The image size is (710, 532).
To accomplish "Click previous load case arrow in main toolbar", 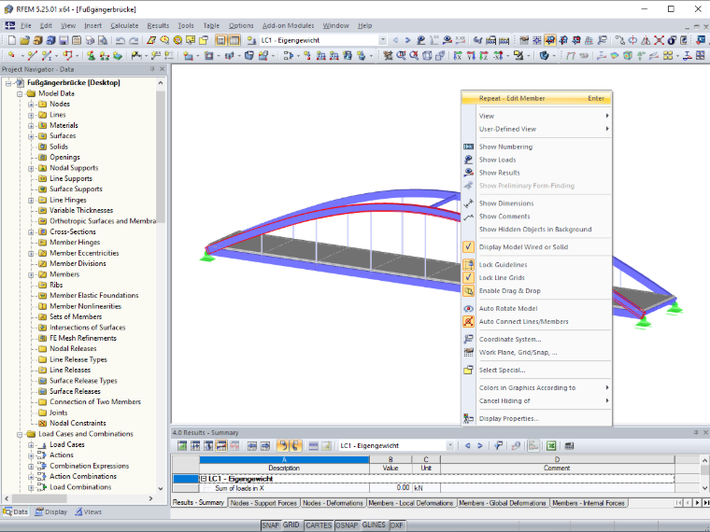I will [x=395, y=40].
